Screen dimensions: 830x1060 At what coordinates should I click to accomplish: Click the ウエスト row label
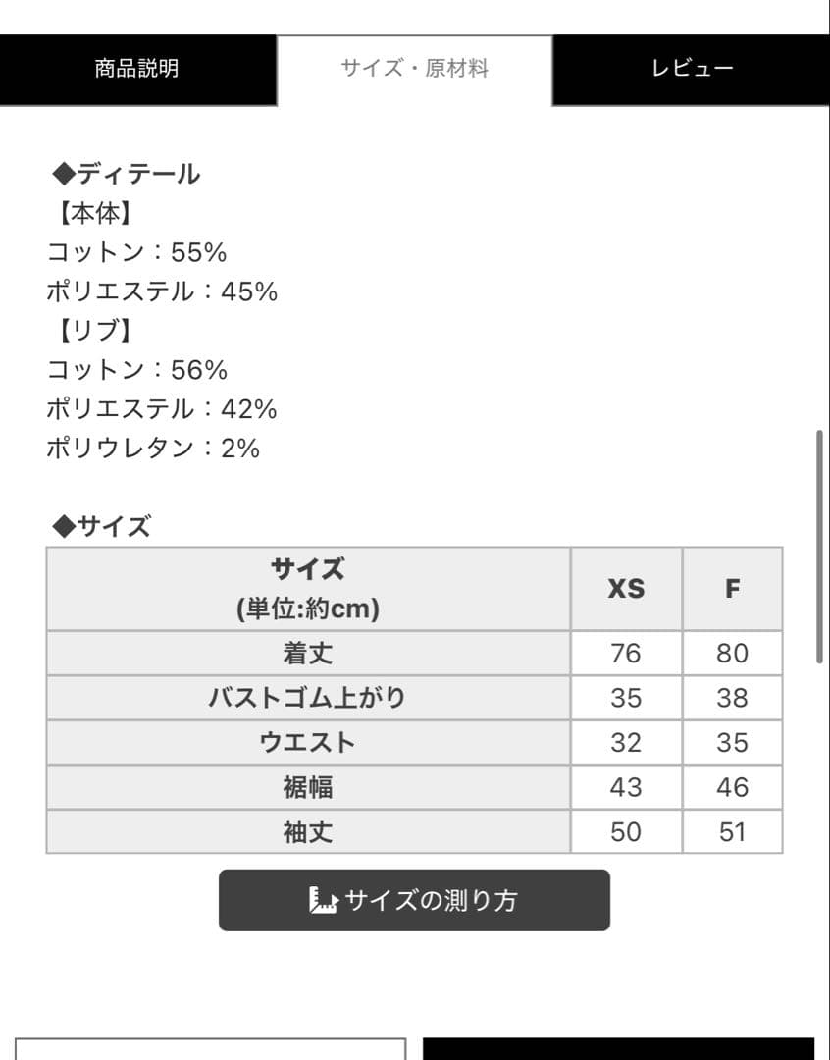(x=308, y=743)
